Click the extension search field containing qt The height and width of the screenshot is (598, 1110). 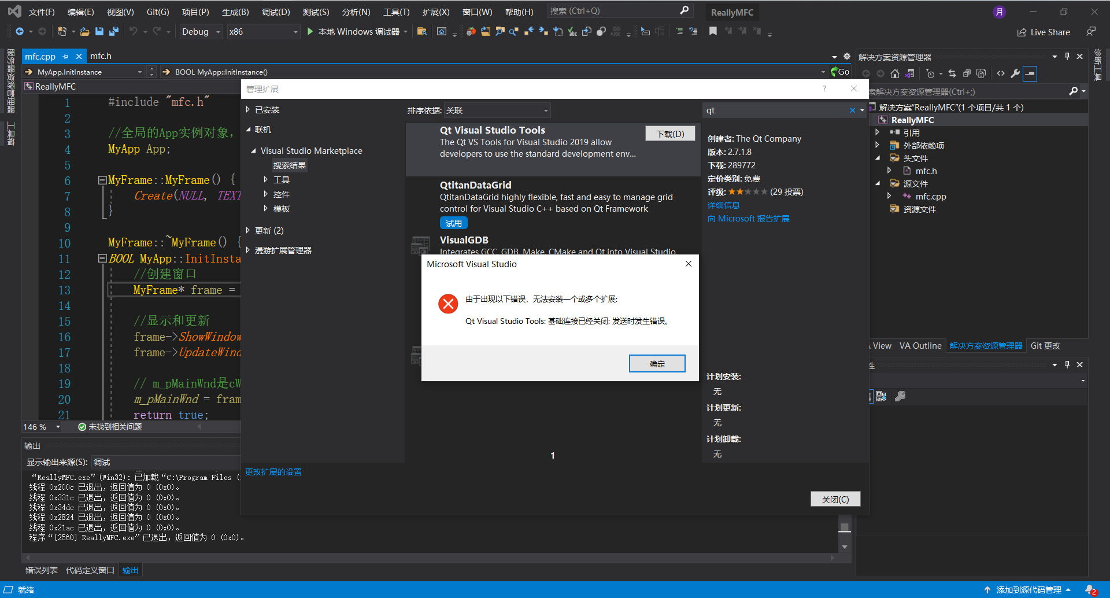[775, 110]
